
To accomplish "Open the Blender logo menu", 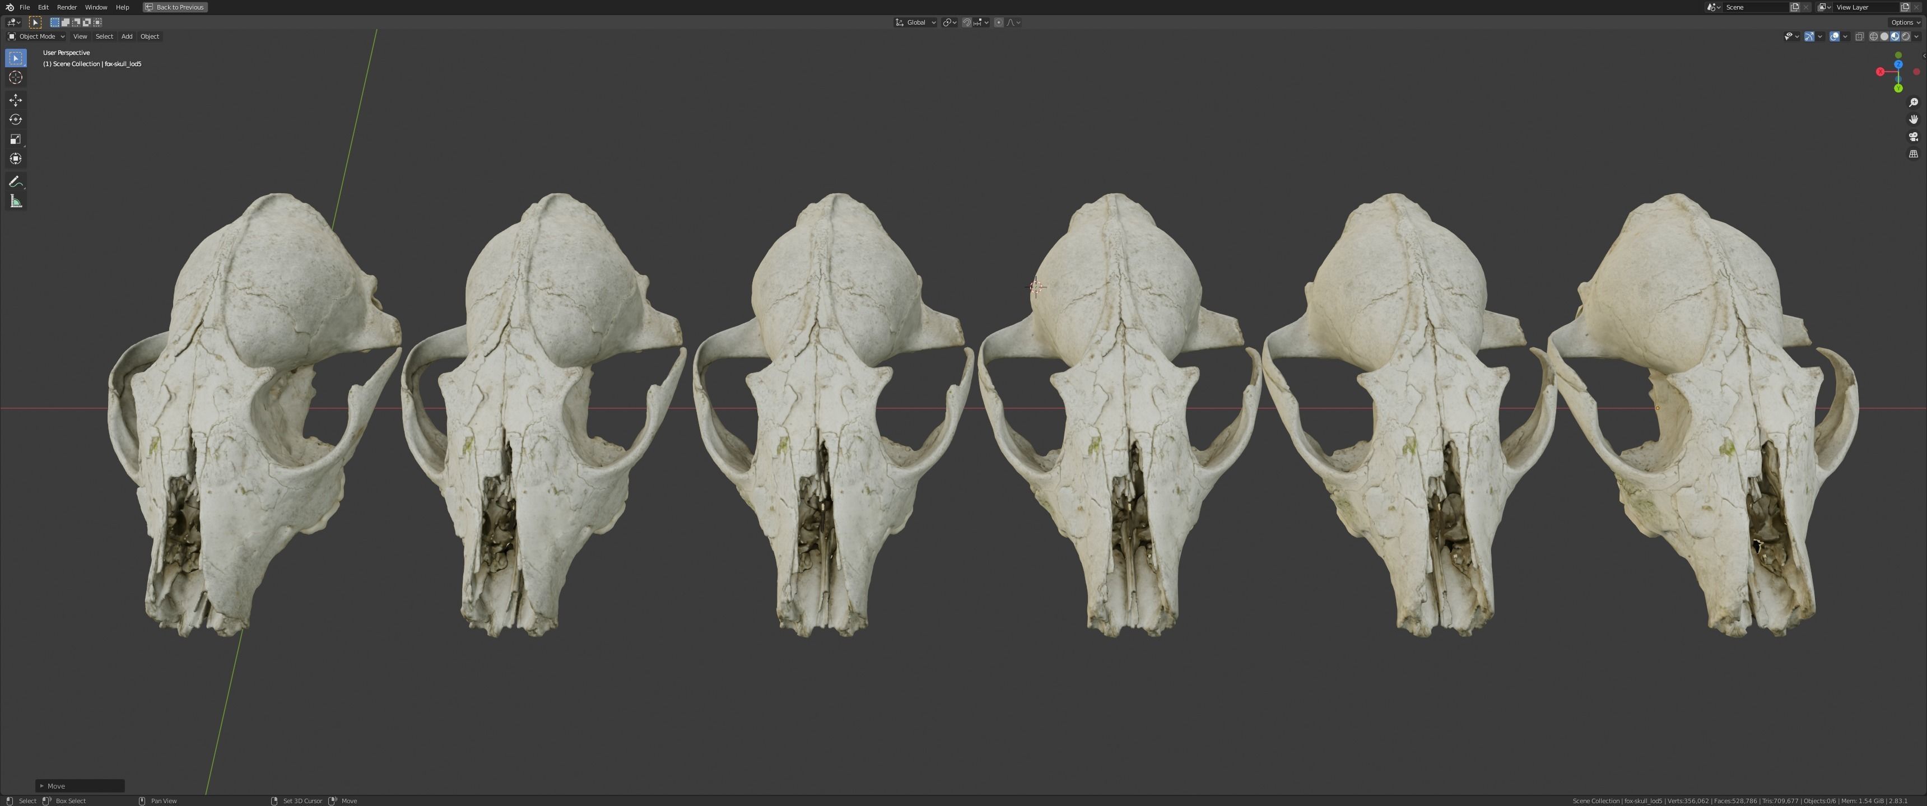I will pos(9,7).
